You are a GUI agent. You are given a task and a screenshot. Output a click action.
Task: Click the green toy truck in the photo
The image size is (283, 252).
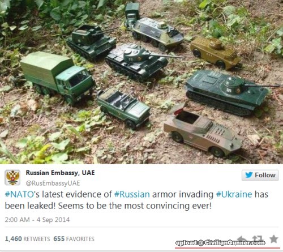(57, 76)
